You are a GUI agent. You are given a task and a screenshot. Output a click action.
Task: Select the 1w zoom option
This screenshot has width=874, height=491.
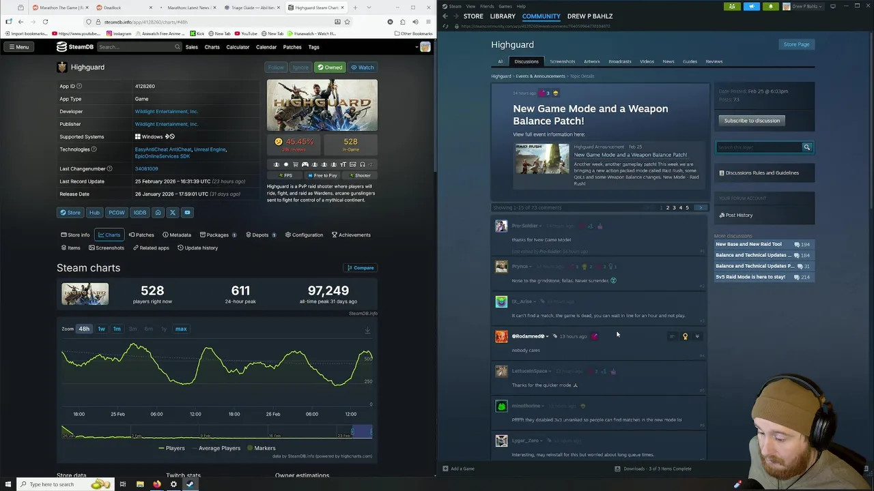(101, 329)
